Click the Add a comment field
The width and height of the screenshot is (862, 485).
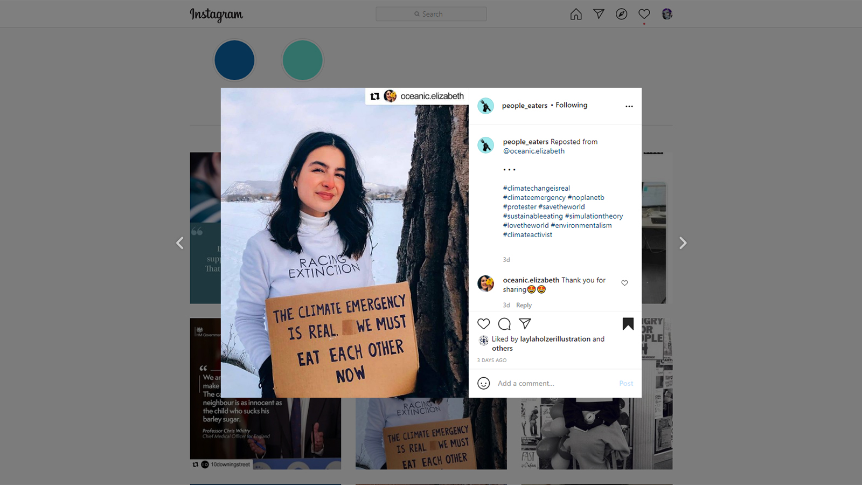point(555,383)
